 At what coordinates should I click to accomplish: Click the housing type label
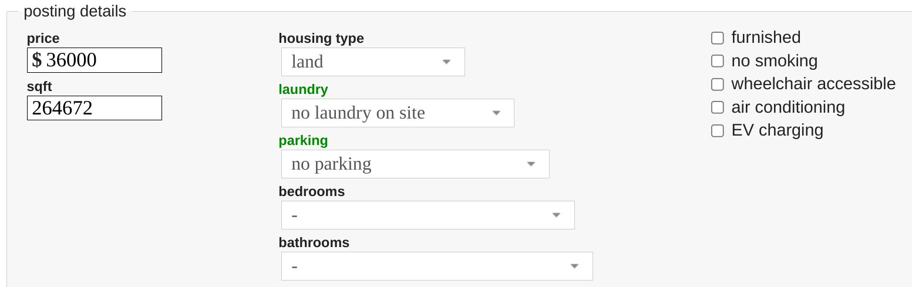point(321,38)
